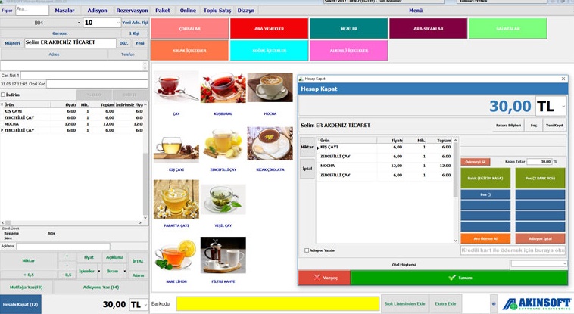Tick the Adisyon Yazdır checkbox
The height and width of the screenshot is (314, 574).
(307, 250)
